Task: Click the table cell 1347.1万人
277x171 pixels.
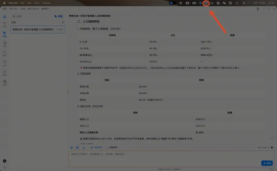Action: pyautogui.click(x=206, y=42)
